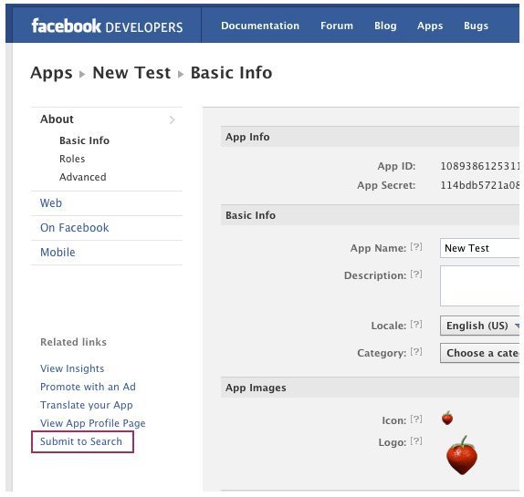
Task: Collapse the About section chevron
Action: [172, 119]
